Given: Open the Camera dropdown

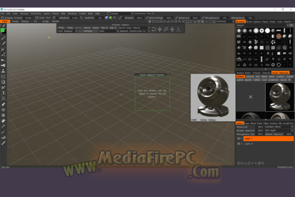Looking at the screenshot, I should pos(225,21).
